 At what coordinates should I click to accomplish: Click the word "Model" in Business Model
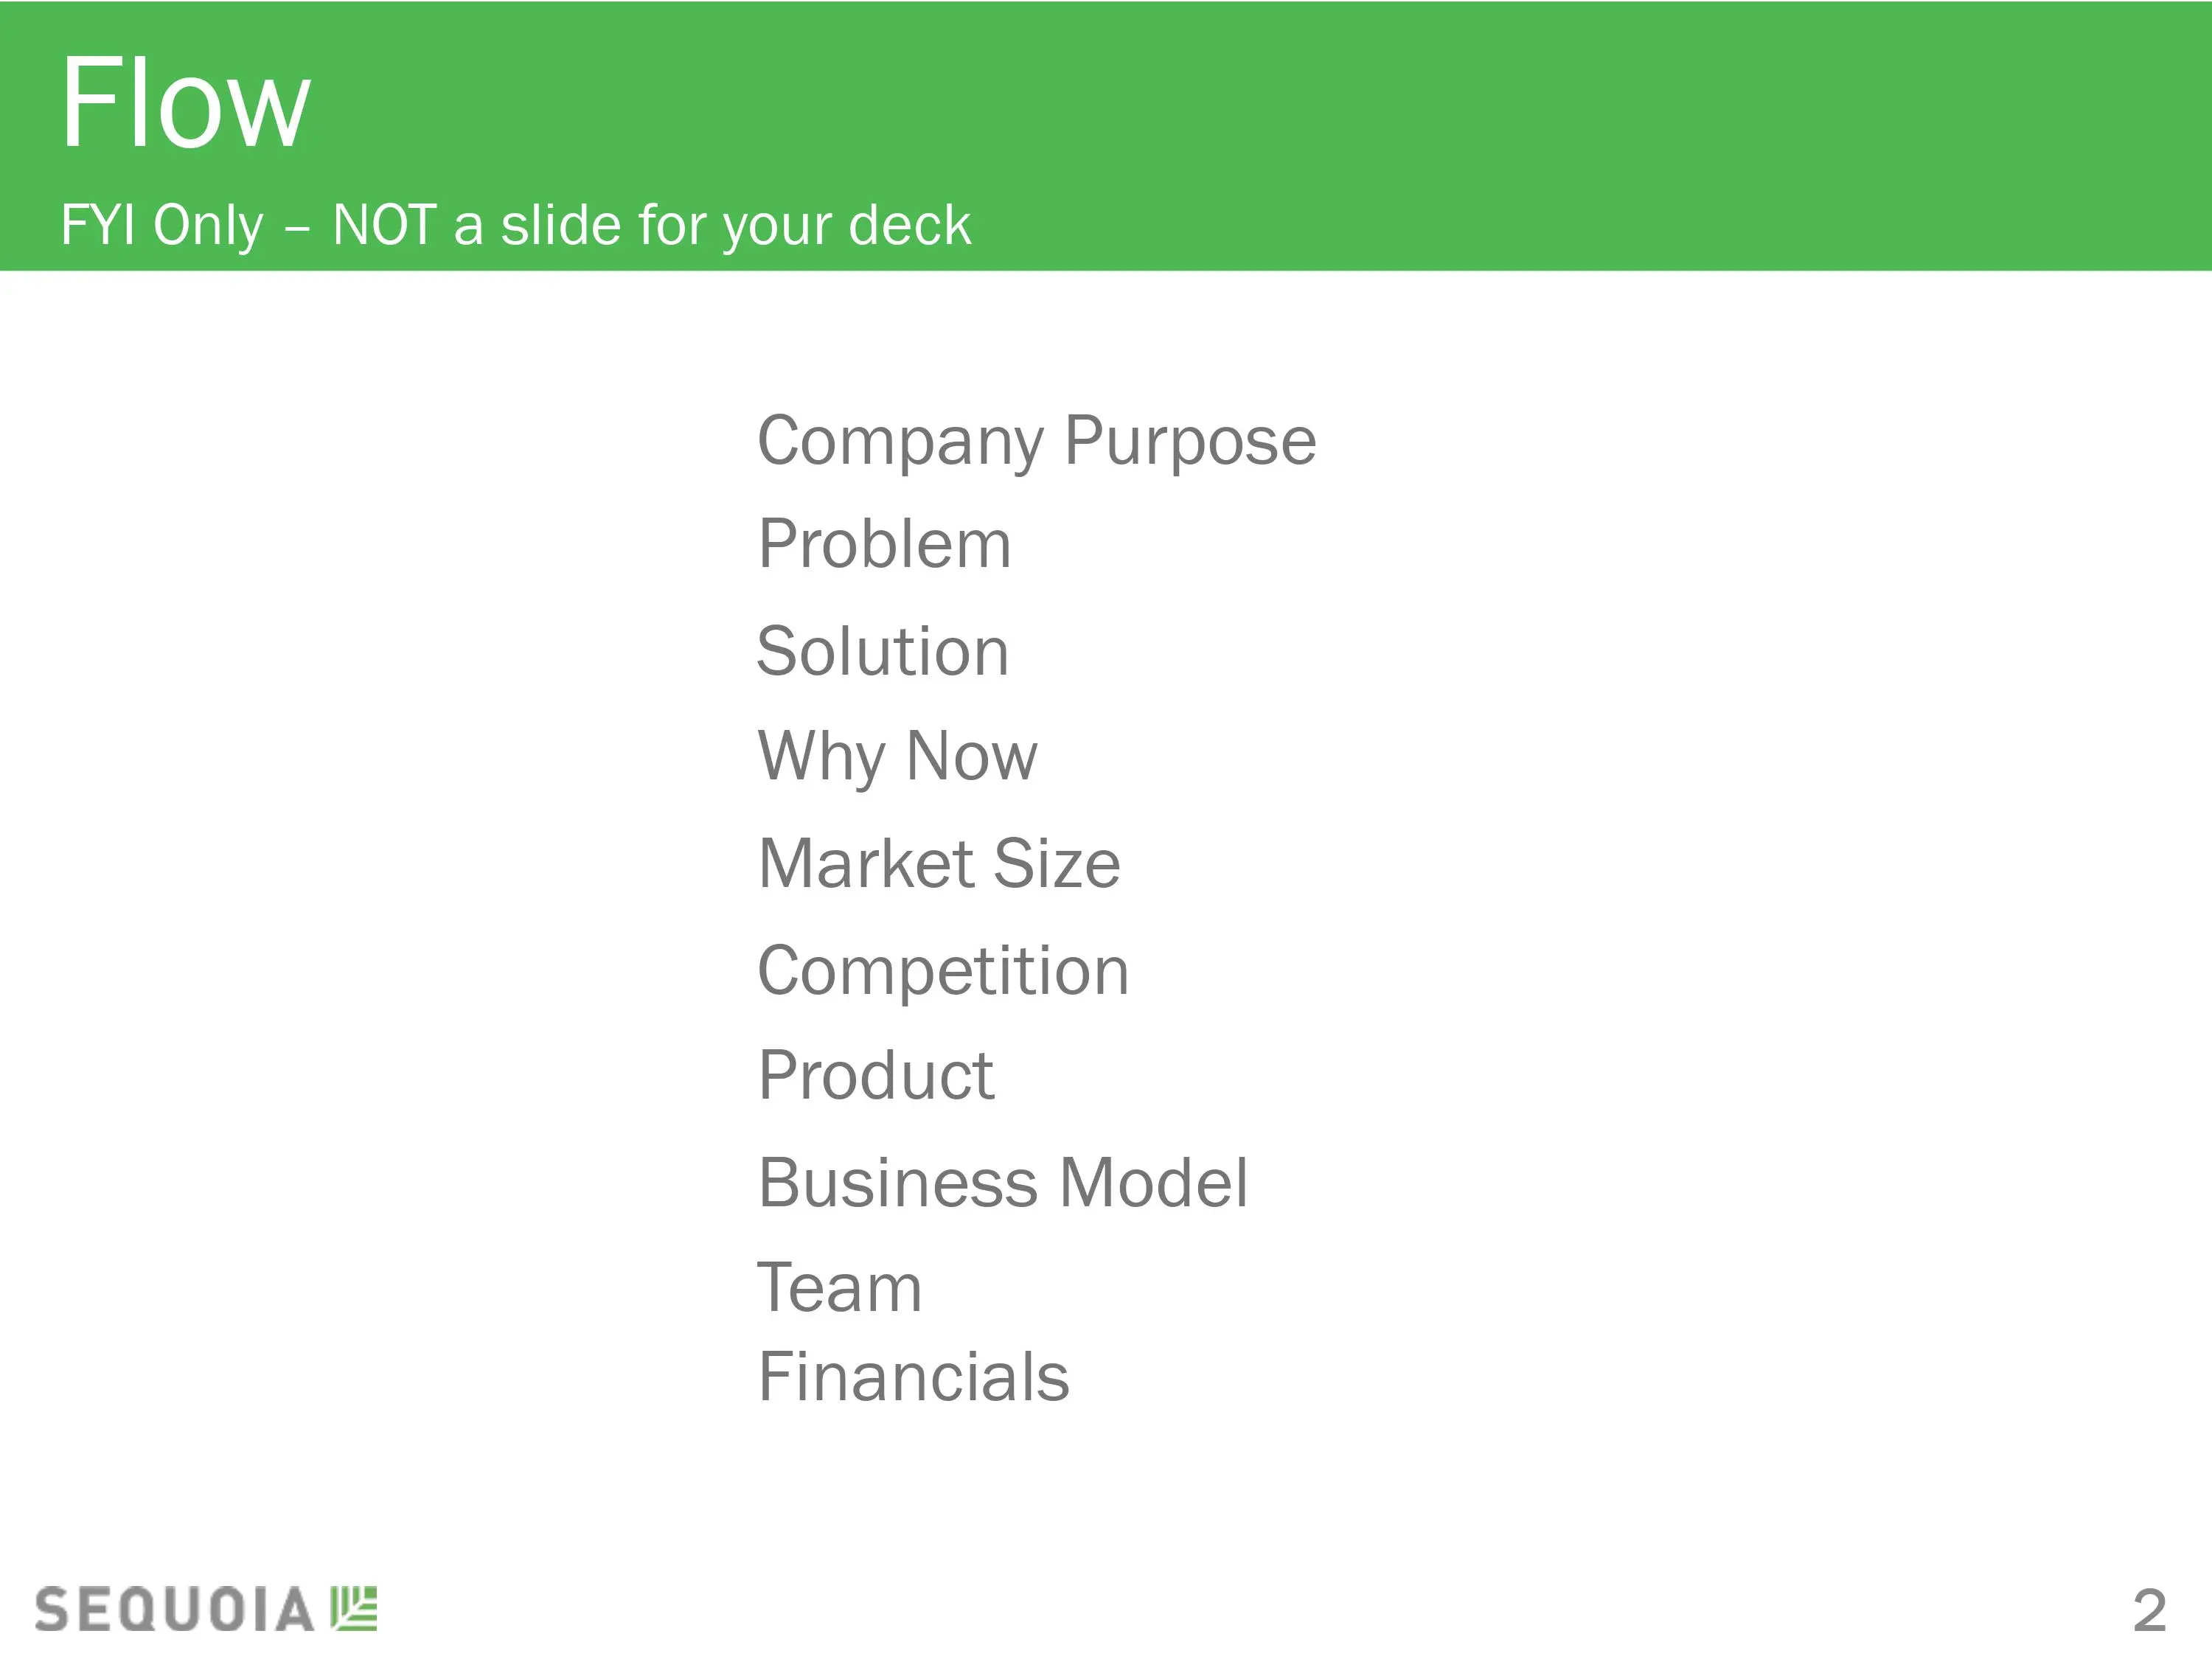click(x=1153, y=1183)
